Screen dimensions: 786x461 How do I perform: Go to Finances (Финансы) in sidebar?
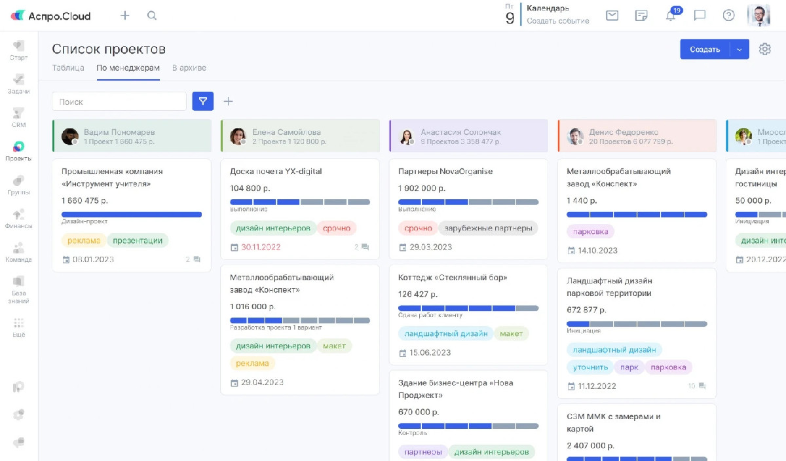18,218
